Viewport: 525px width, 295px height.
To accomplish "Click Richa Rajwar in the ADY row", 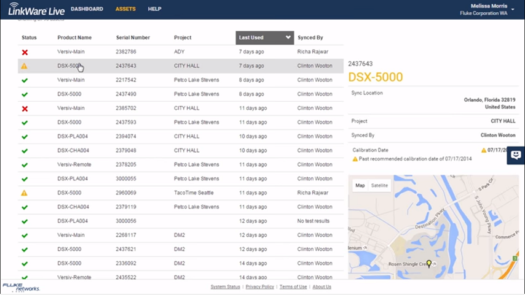I will pos(313,52).
